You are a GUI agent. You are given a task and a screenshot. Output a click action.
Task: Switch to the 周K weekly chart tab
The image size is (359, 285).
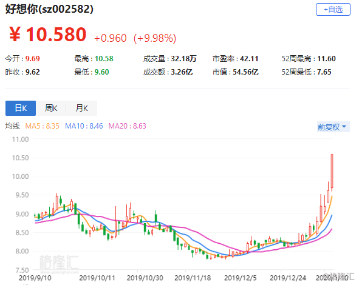click(51, 108)
